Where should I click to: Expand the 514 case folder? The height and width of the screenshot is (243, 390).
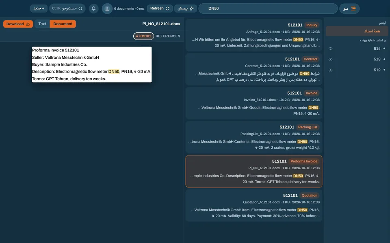click(357, 49)
